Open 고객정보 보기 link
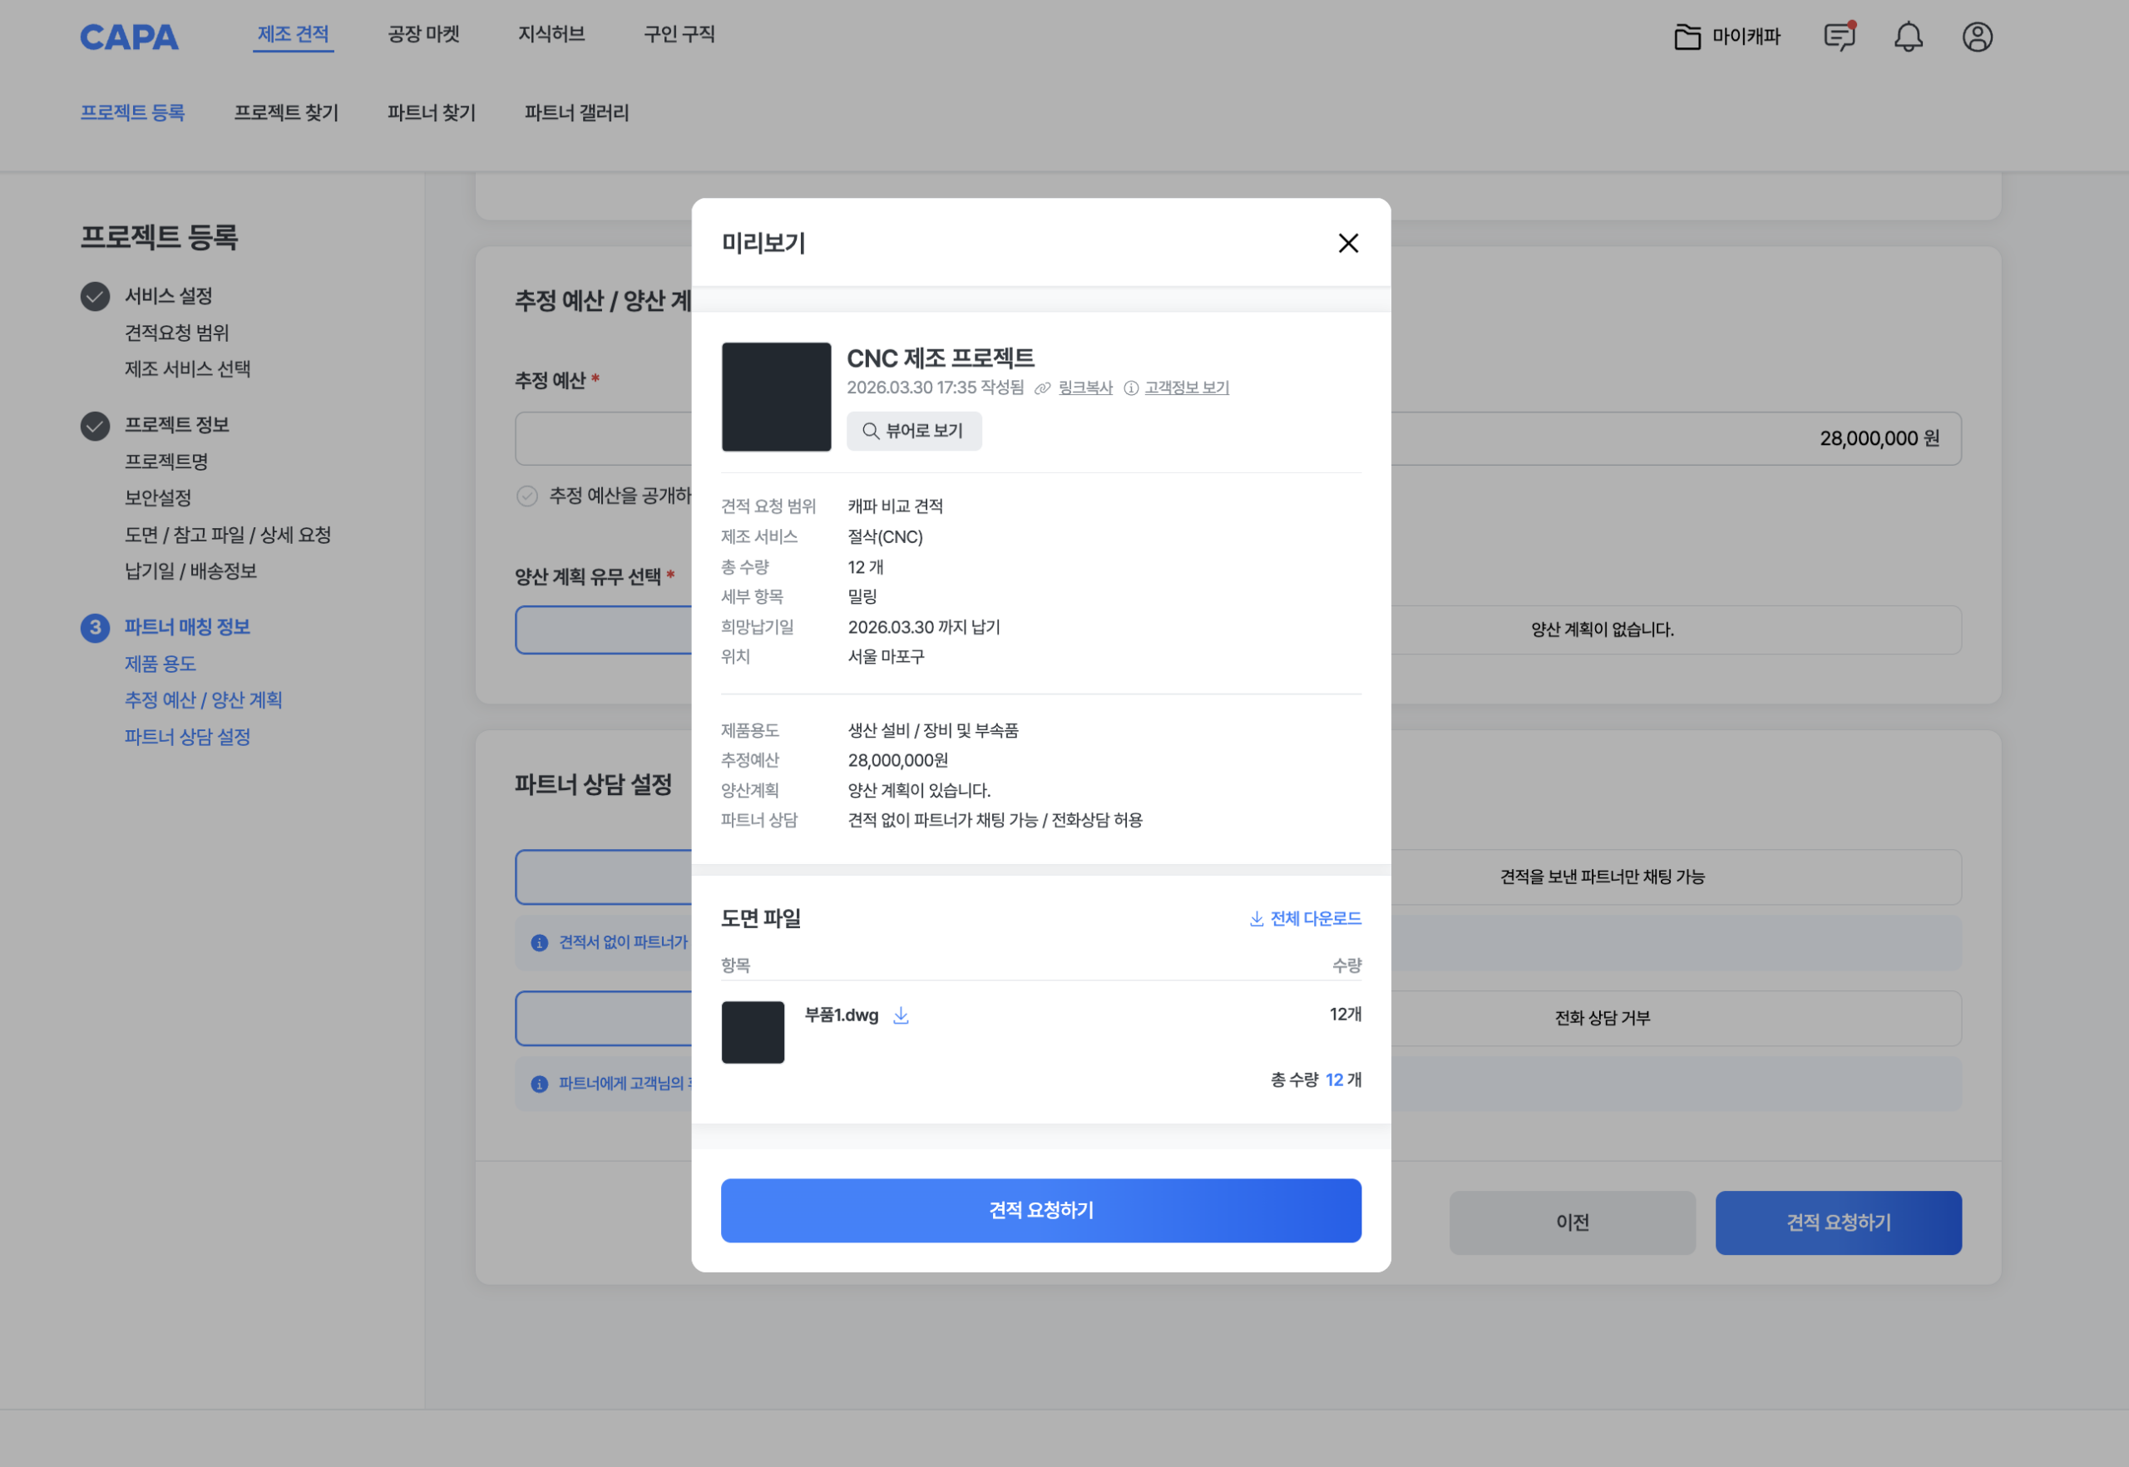This screenshot has height=1467, width=2129. [x=1187, y=387]
